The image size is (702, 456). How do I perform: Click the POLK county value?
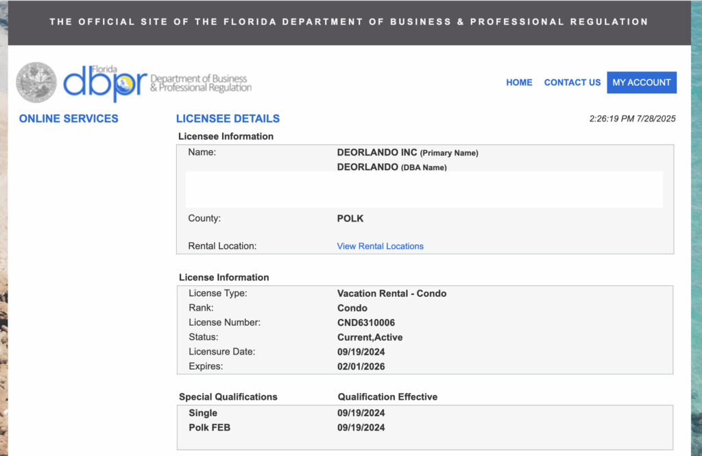(350, 219)
